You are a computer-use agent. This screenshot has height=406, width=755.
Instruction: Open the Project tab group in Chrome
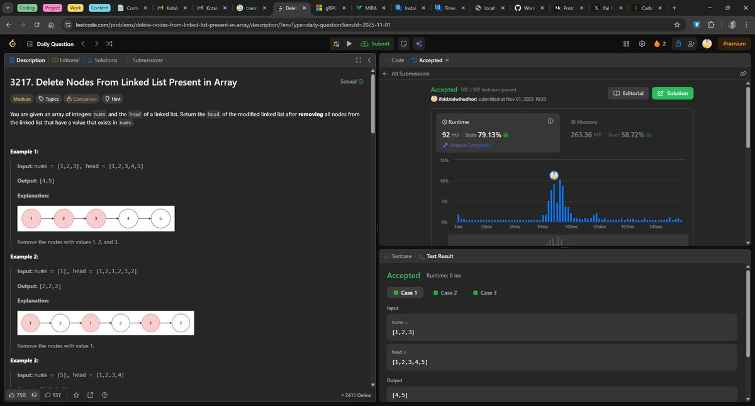pyautogui.click(x=52, y=8)
